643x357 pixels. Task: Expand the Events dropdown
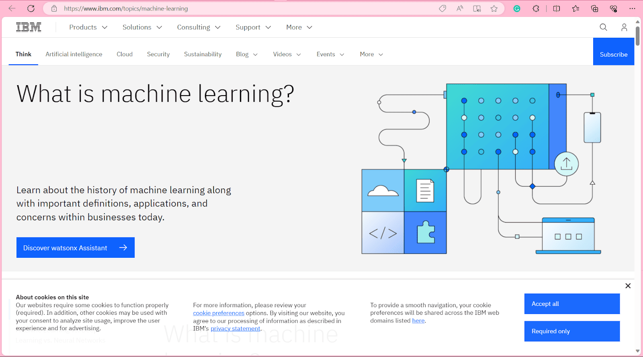[x=330, y=54]
